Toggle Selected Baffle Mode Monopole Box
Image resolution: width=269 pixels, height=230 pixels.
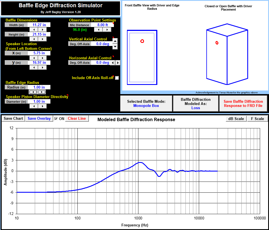pyautogui.click(x=146, y=104)
